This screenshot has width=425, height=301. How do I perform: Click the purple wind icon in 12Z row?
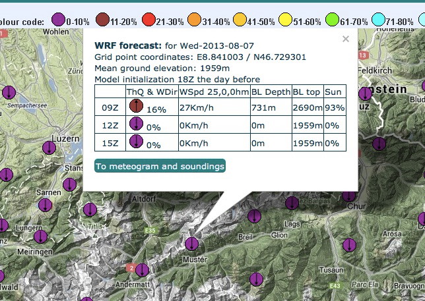click(x=136, y=124)
